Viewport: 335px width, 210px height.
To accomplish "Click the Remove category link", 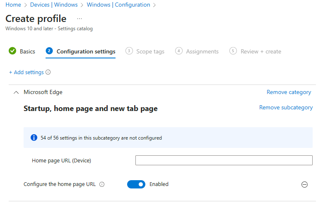I will (289, 92).
